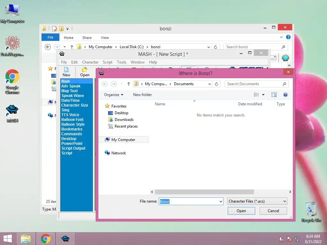Viewport: 327px width, 245px height.
Task: Expand the Organize dropdown
Action: click(x=114, y=95)
